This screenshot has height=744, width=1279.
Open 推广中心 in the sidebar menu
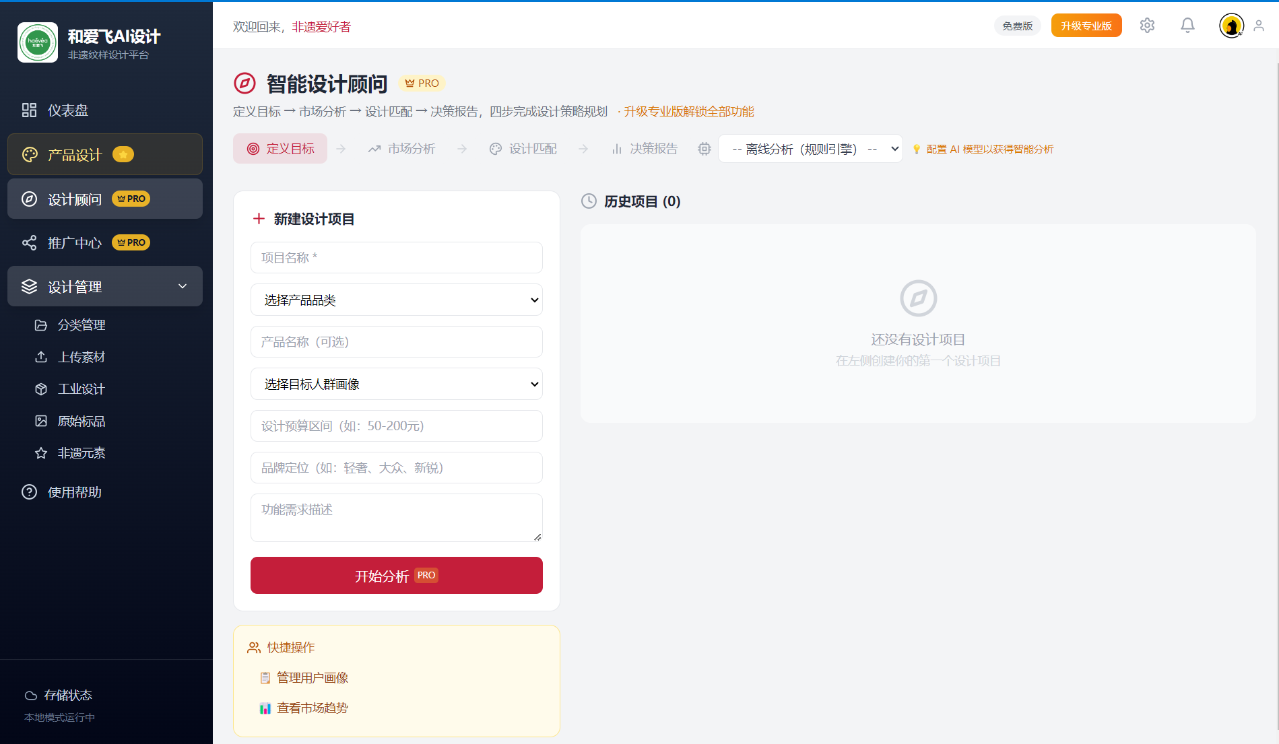point(105,243)
